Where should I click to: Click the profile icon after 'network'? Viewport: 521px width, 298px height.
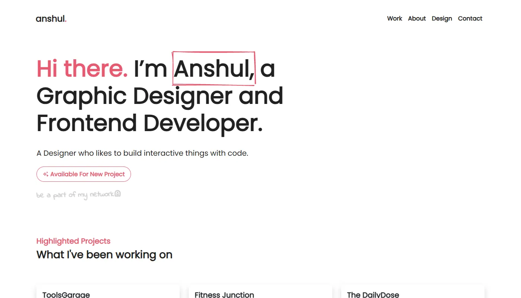(118, 194)
